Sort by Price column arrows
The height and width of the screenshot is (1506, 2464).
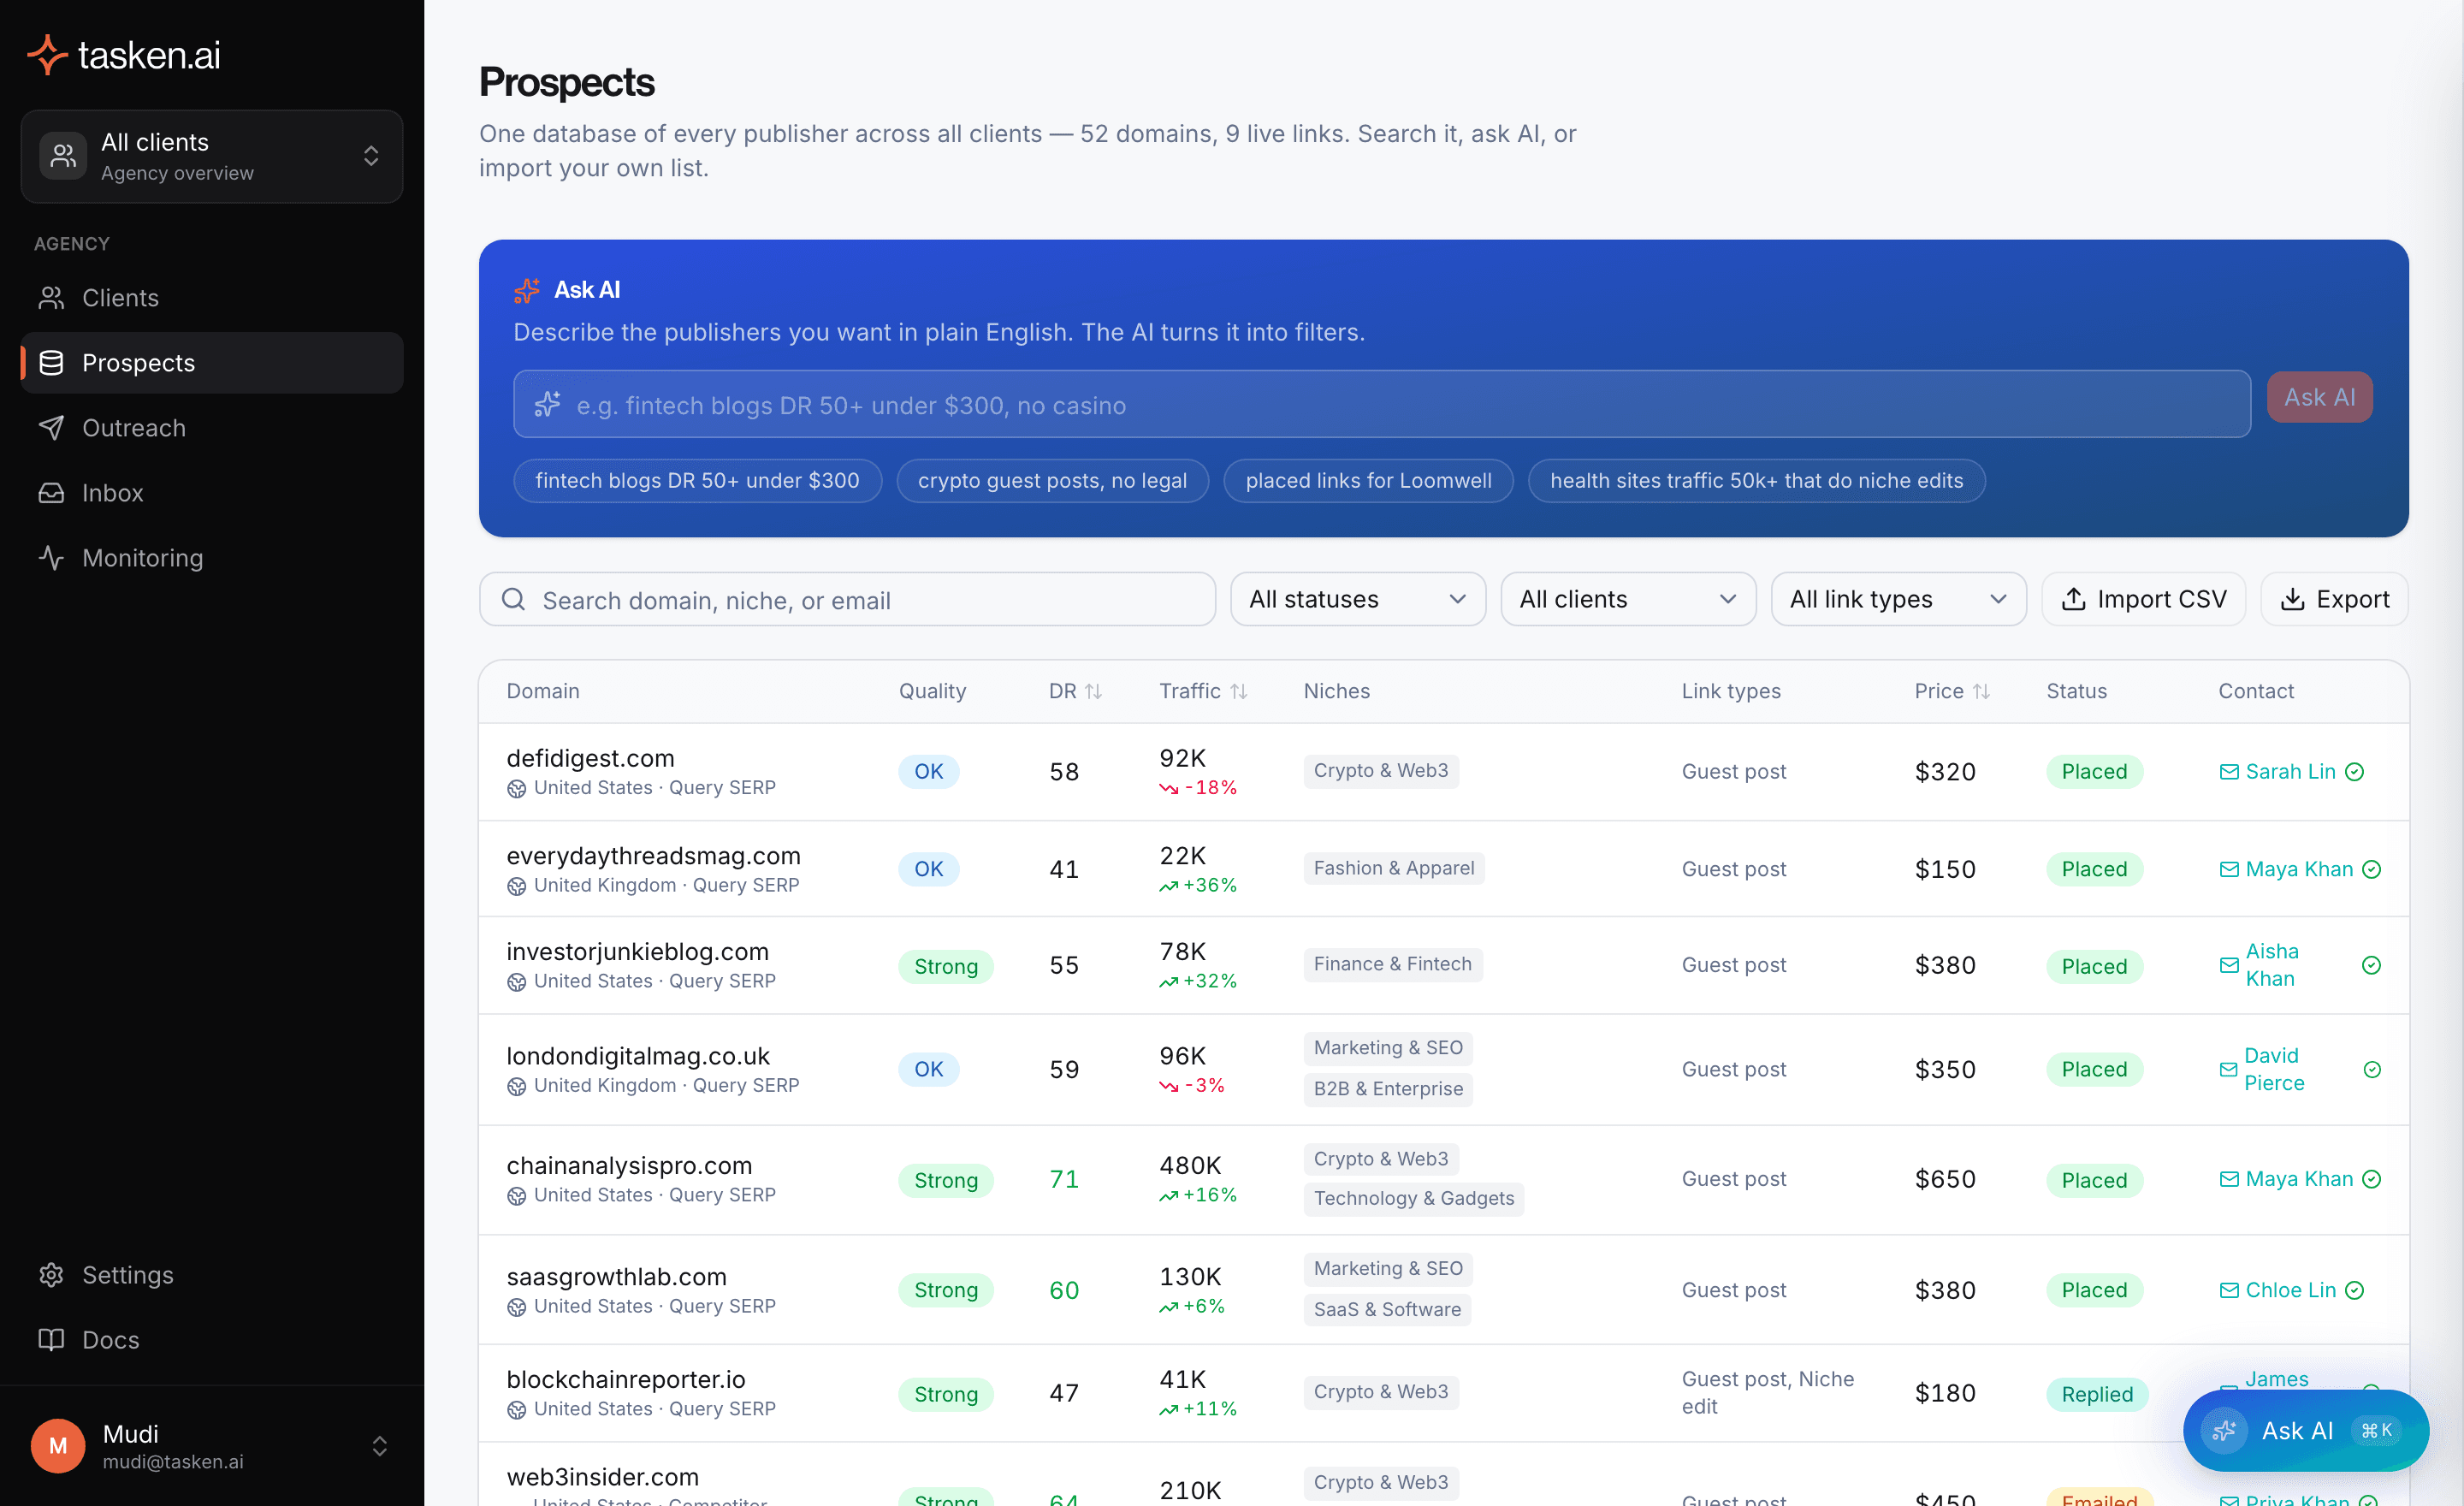(1981, 691)
